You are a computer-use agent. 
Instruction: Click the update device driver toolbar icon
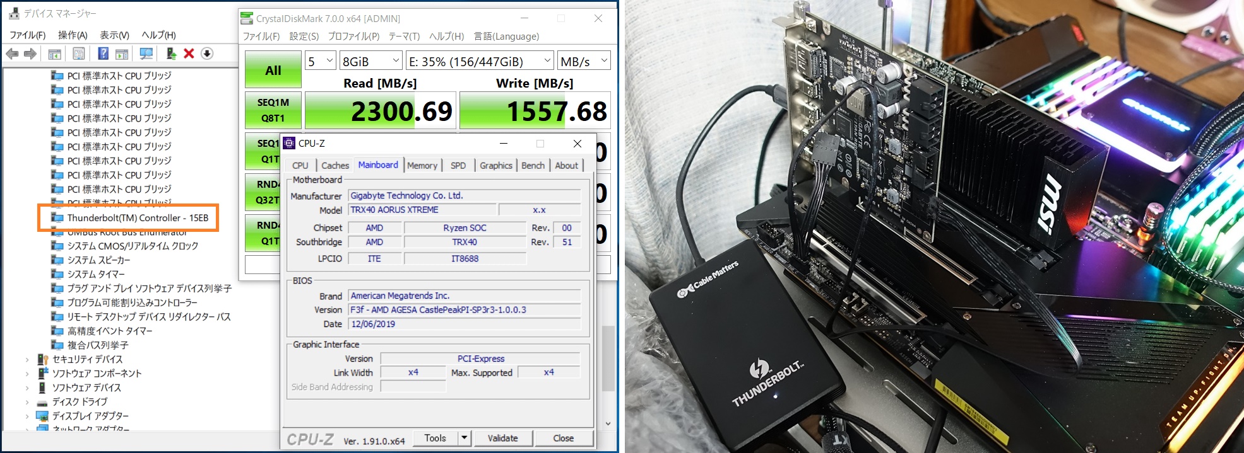[x=170, y=54]
